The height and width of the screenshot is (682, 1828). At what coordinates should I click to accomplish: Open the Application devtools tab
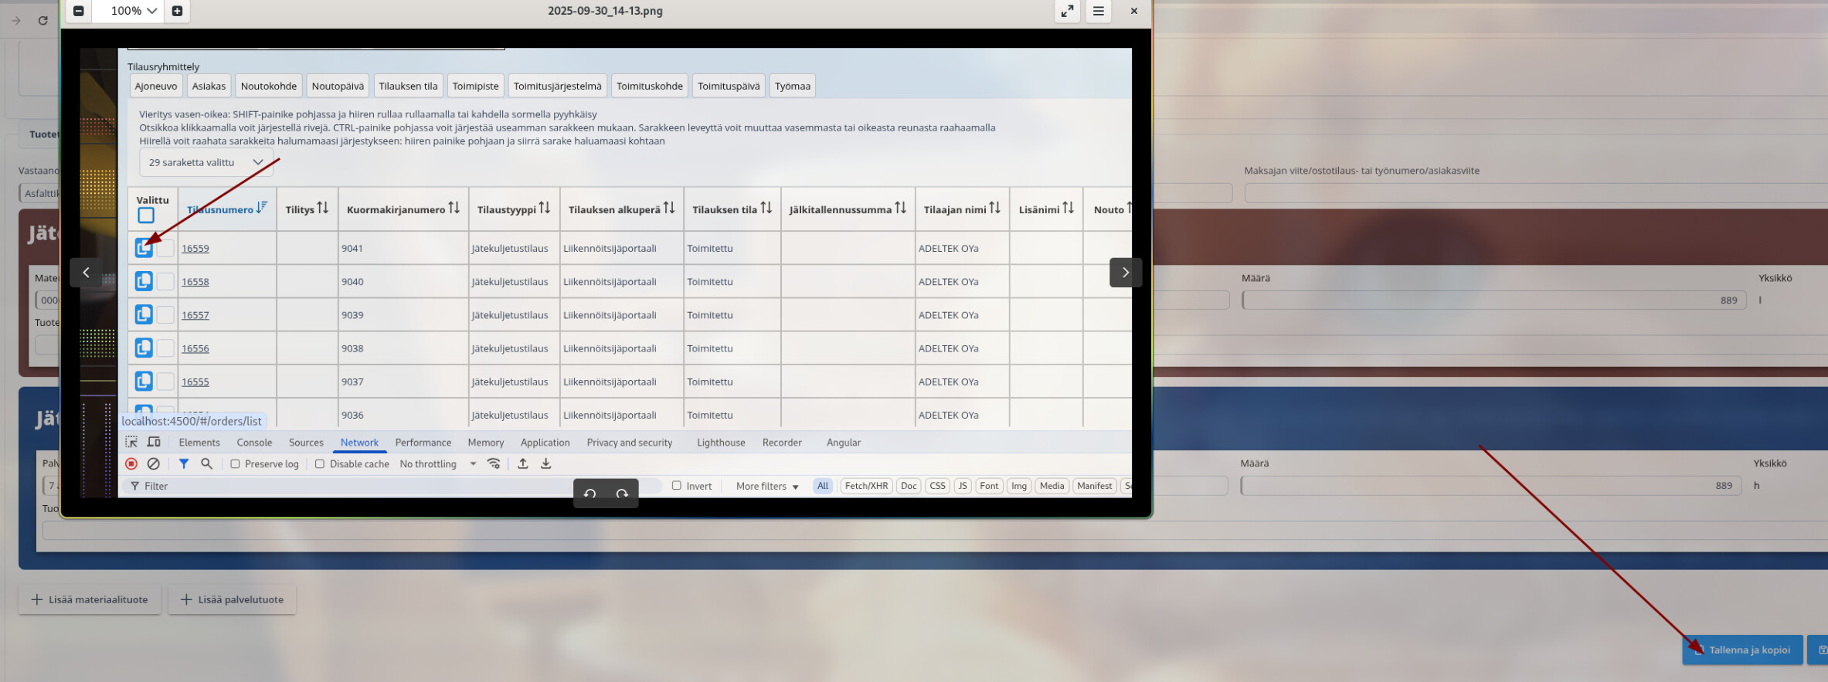click(545, 443)
